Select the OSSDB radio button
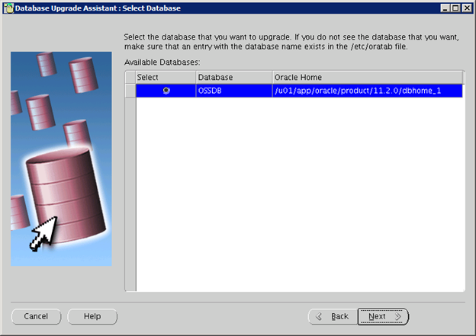476x336 pixels. tap(166, 91)
